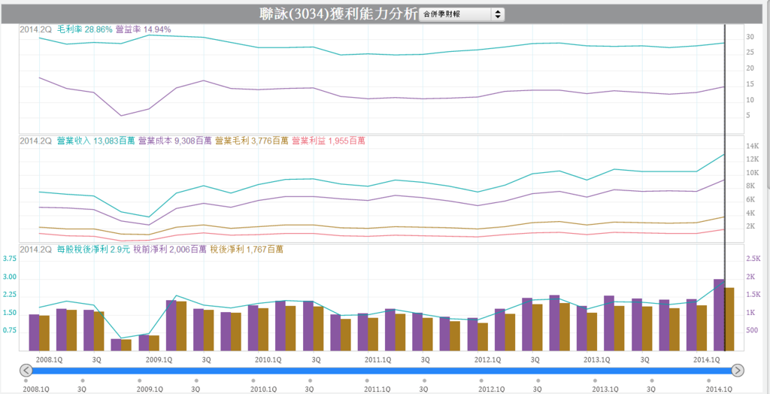Image resolution: width=770 pixels, height=394 pixels.
Task: Open the 合併季財報 report type dropdown
Action: point(462,14)
